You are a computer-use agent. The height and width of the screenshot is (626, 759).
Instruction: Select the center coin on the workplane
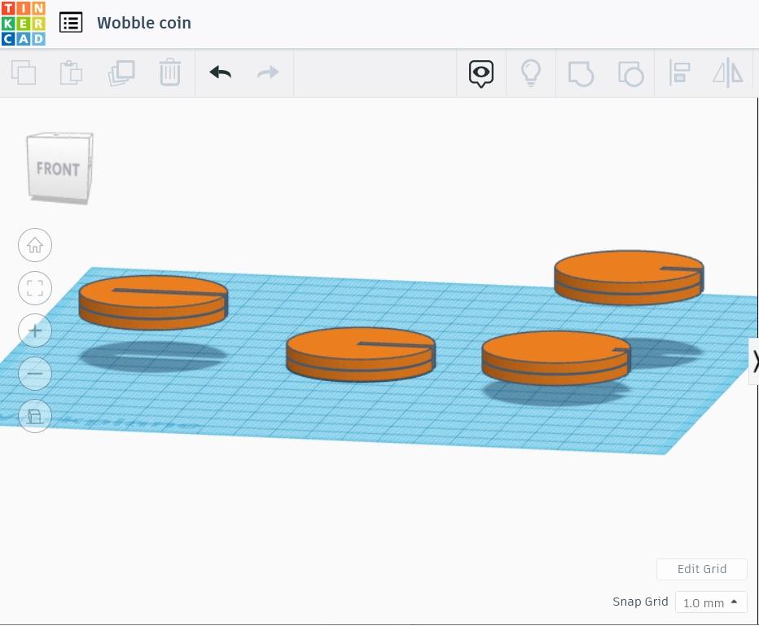[x=361, y=355]
